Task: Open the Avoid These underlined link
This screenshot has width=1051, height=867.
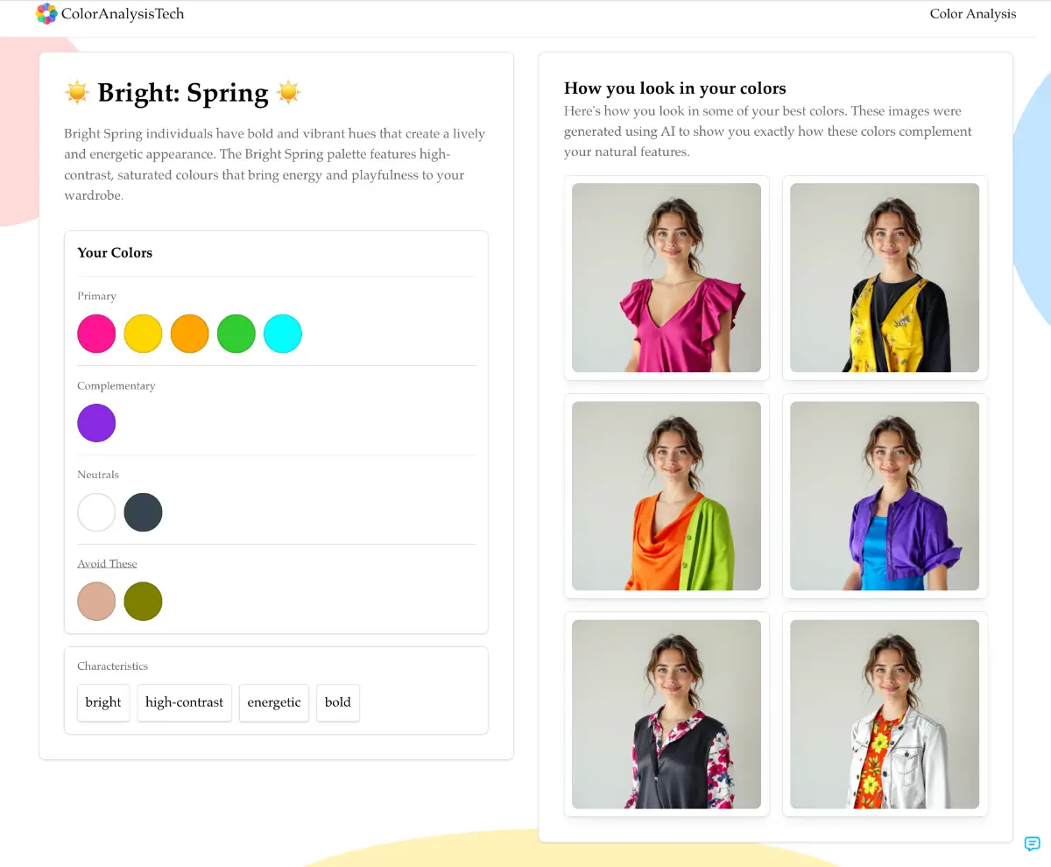Action: 107,563
